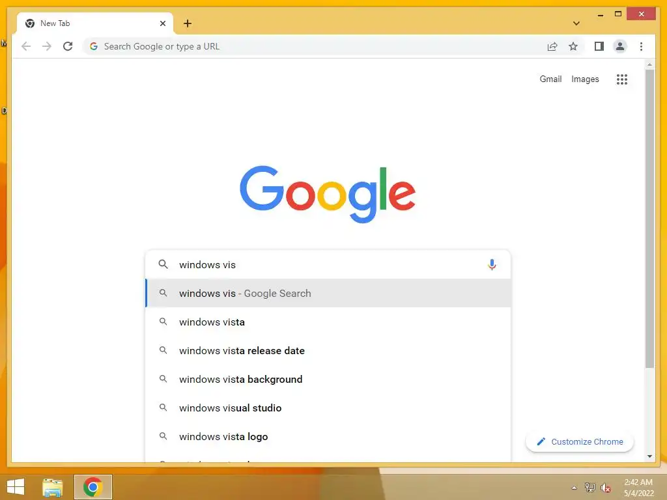Open File Explorer from the taskbar
The height and width of the screenshot is (500, 667).
[52, 487]
